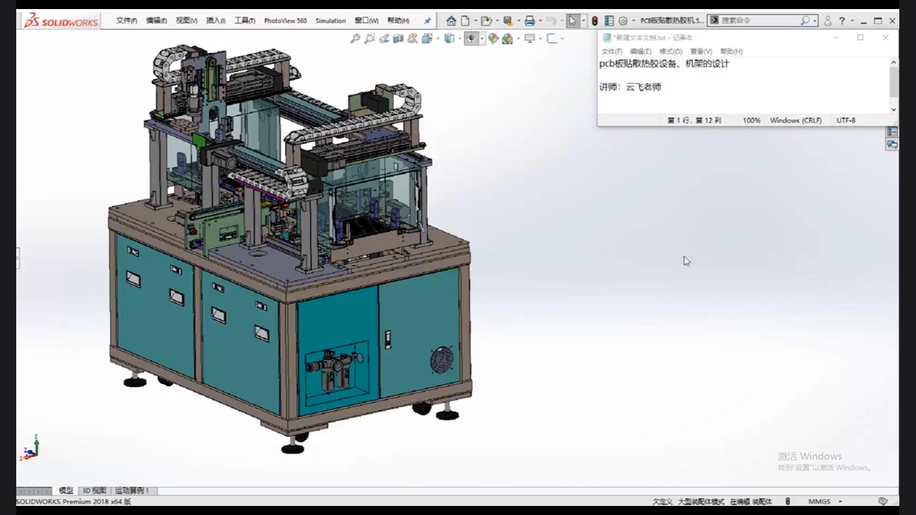The width and height of the screenshot is (916, 515).
Task: Click the help question mark icon
Action: click(x=842, y=21)
